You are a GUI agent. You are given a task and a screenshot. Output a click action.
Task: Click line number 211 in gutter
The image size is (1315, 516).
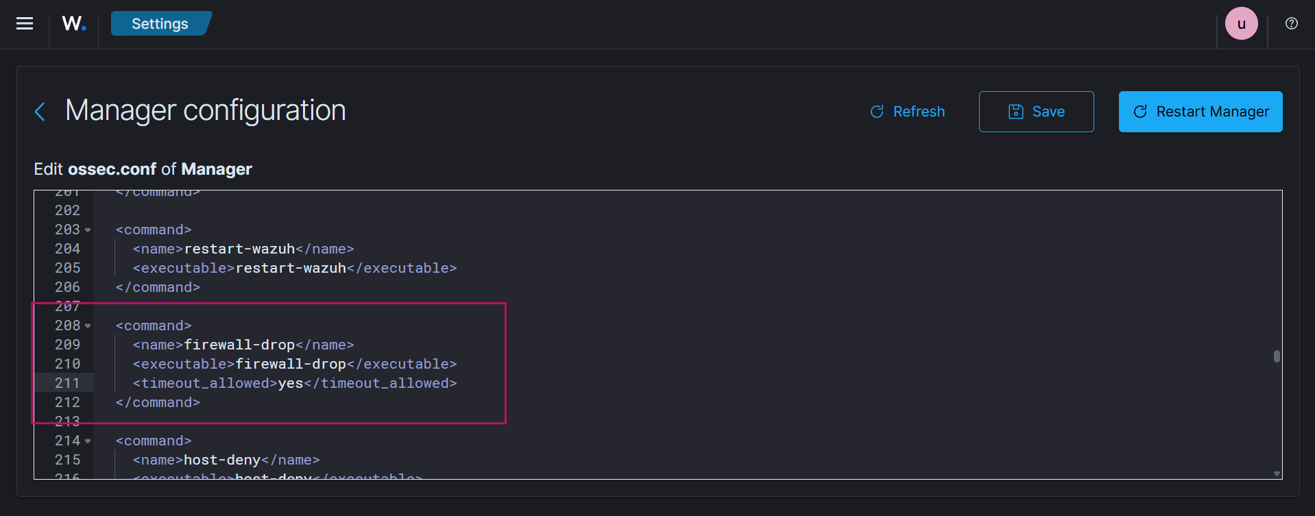pyautogui.click(x=67, y=384)
